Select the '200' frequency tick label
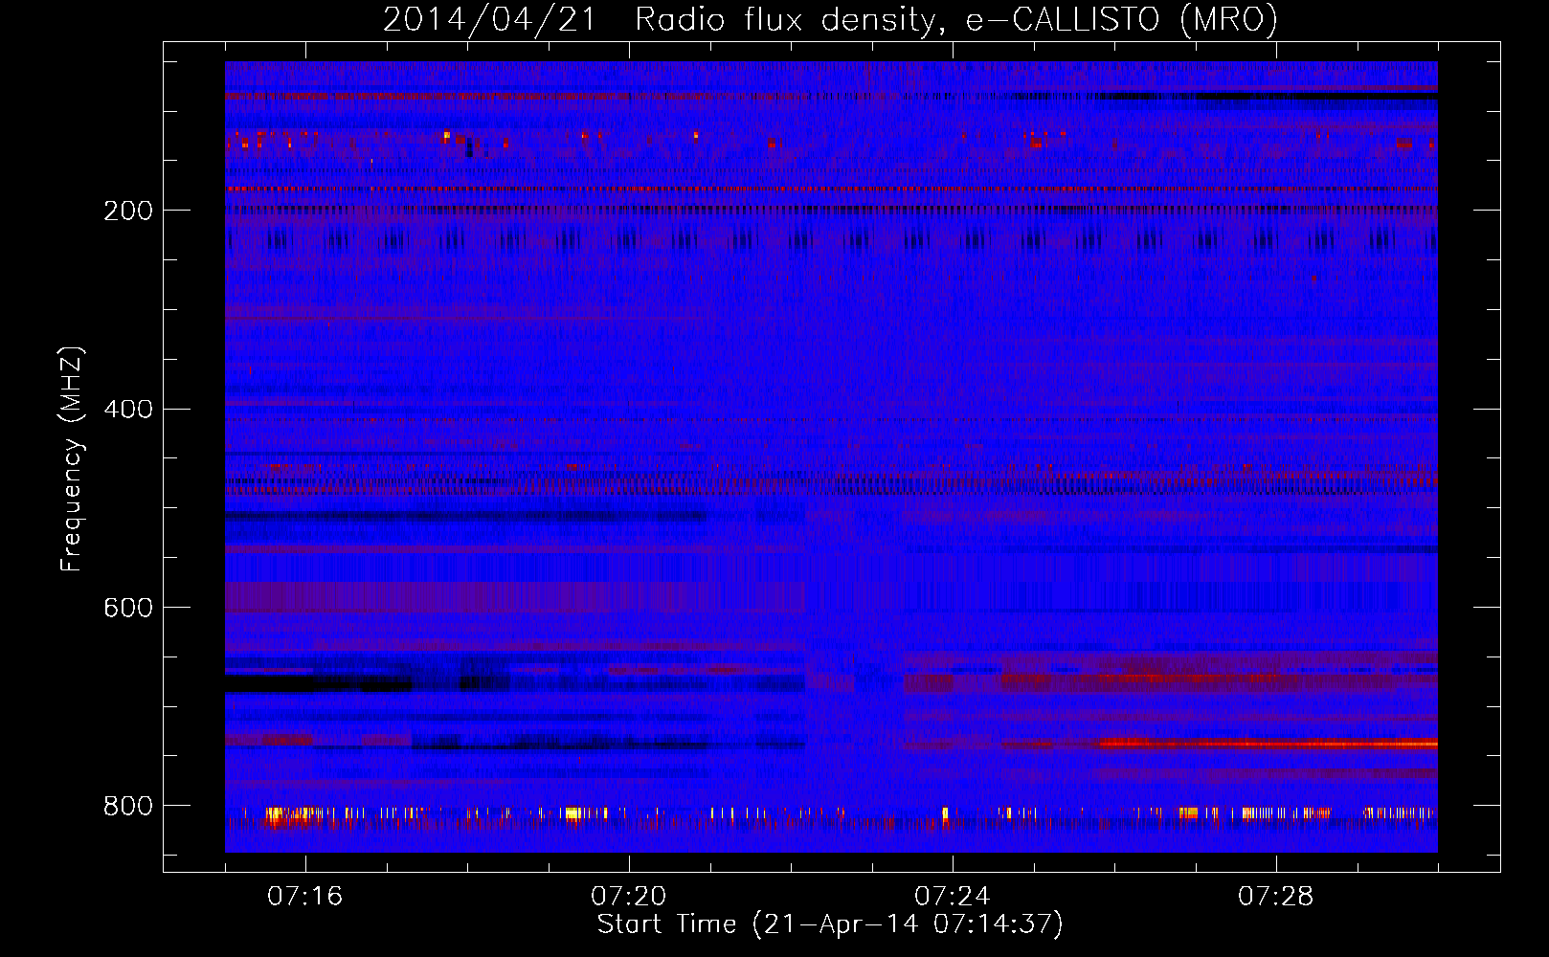 pos(128,211)
